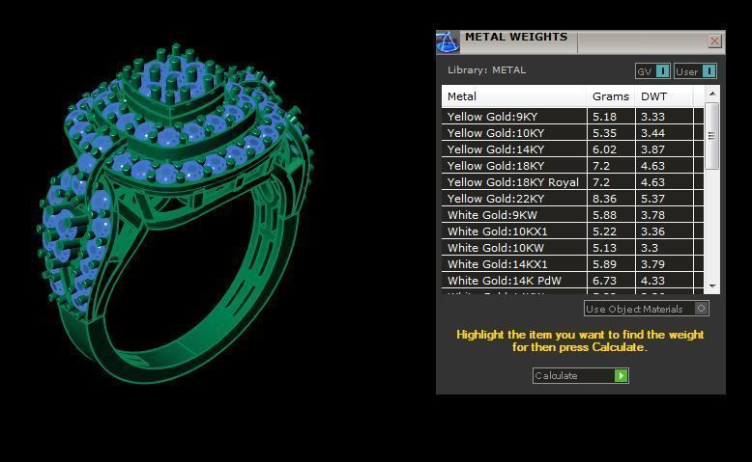Click the DWT column header
This screenshot has height=462, width=752.
pyautogui.click(x=664, y=96)
